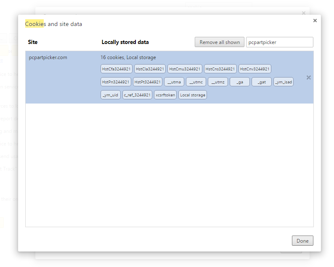Open the HstPn3244921 cookie
Viewport: 334px width, 267px height.
click(x=116, y=82)
